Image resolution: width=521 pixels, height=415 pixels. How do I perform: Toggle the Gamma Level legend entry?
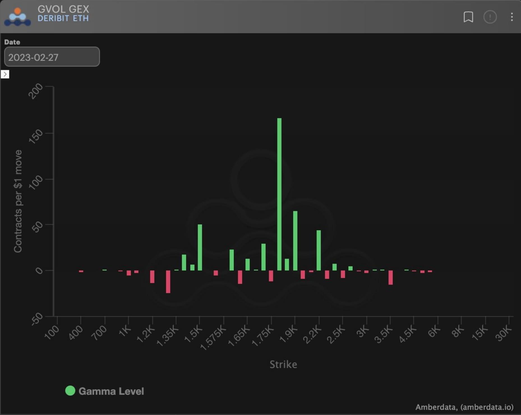105,391
